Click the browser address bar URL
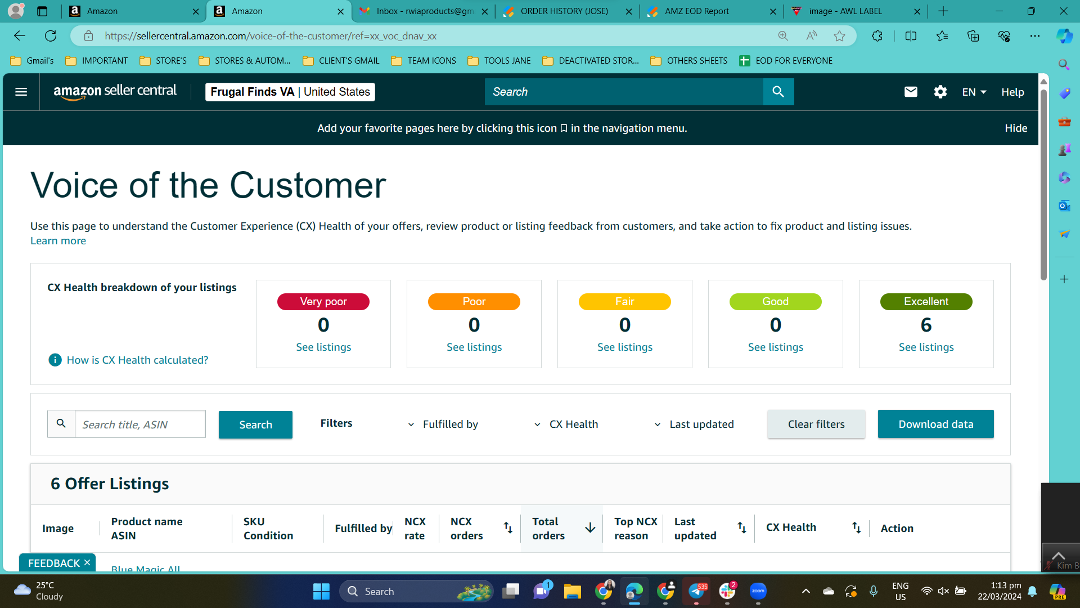Screen dimensions: 1080x608 coord(271,36)
